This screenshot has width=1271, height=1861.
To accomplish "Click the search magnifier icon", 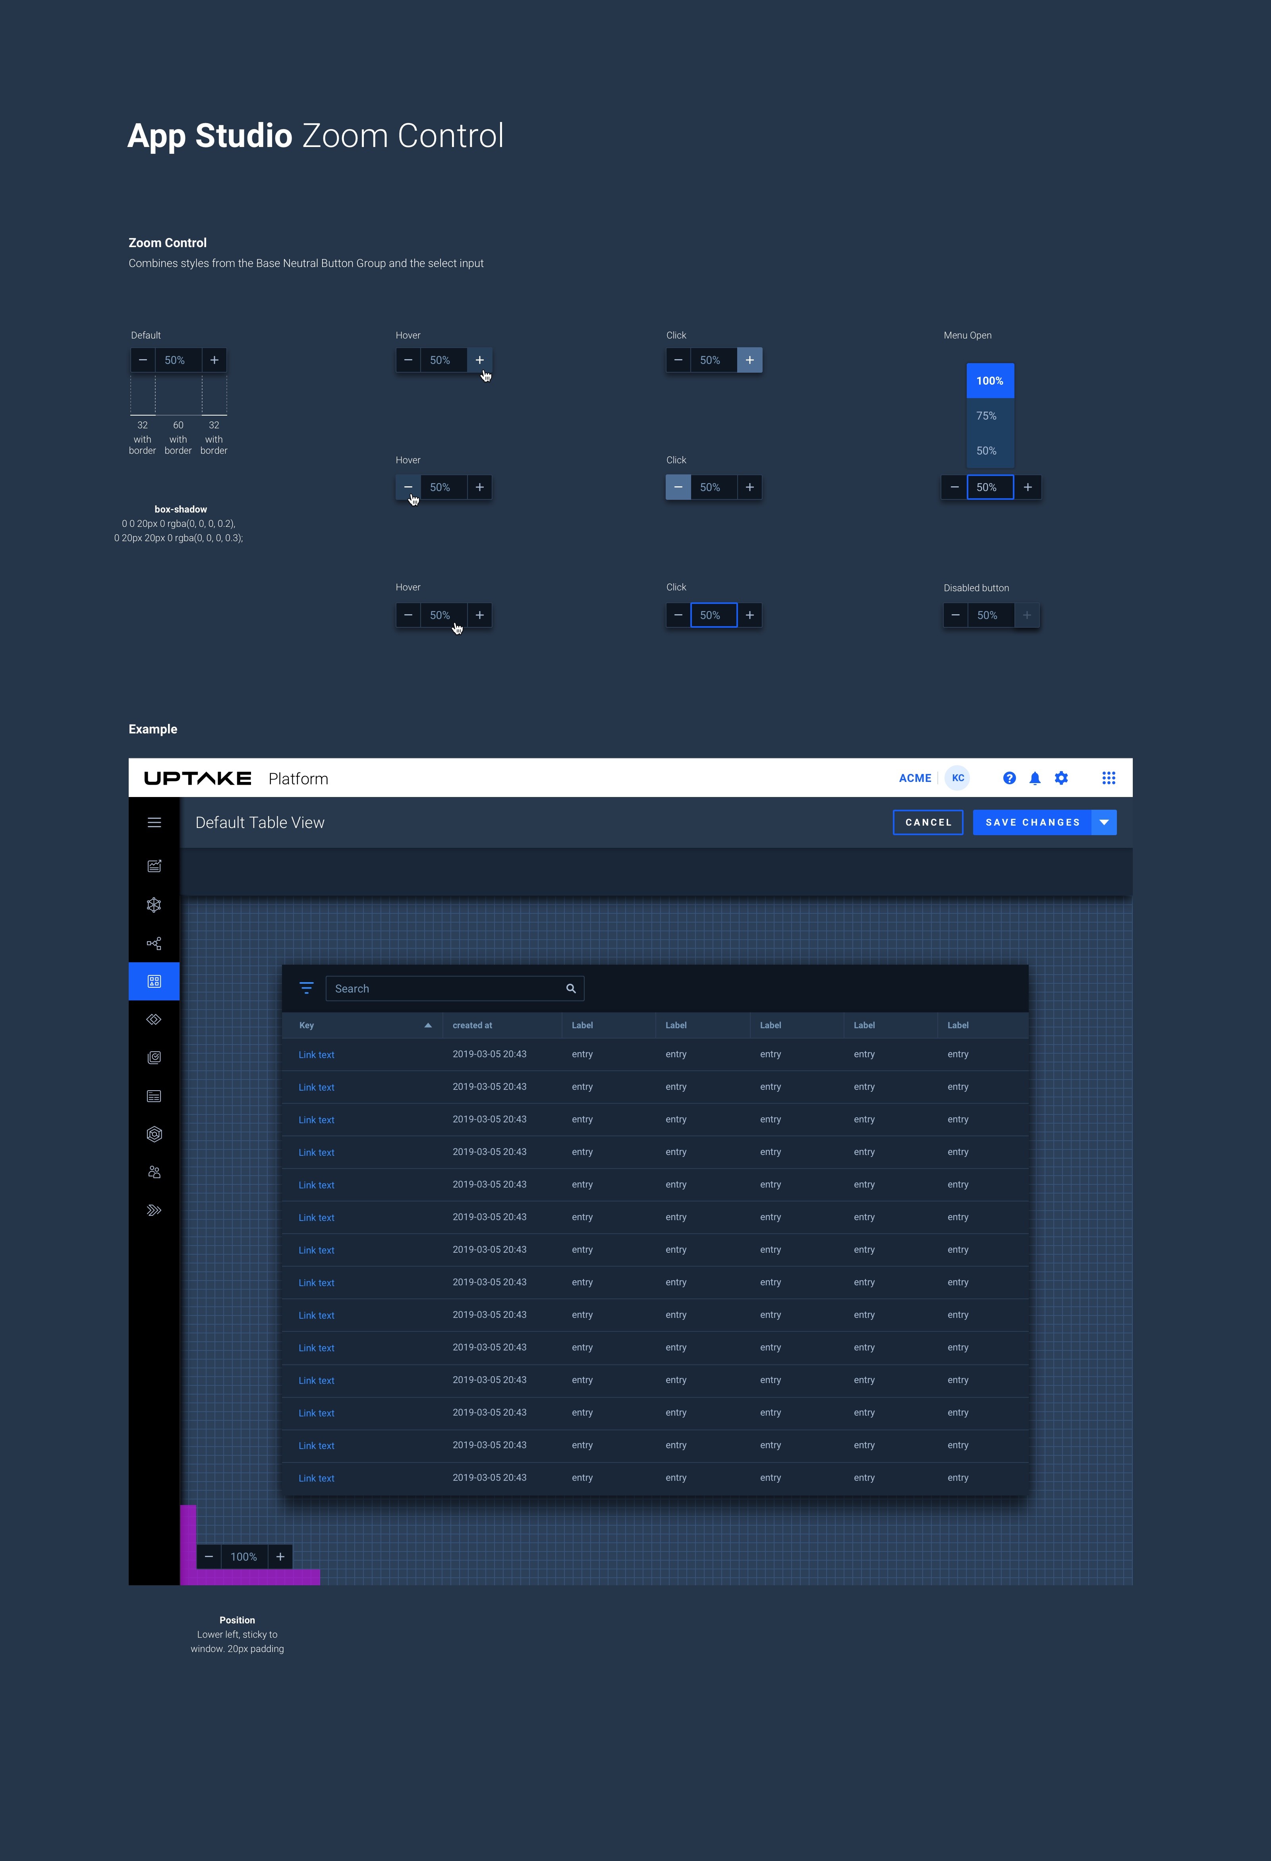I will coord(571,989).
